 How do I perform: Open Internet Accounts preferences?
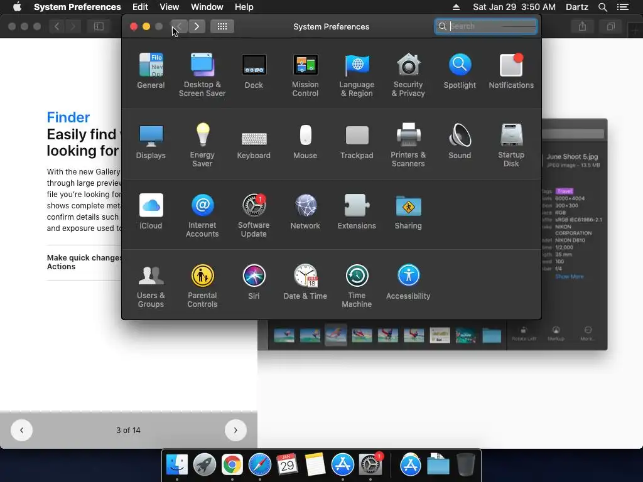point(202,216)
